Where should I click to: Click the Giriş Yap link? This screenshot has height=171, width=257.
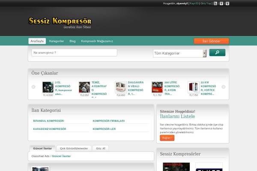[x=206, y=3]
